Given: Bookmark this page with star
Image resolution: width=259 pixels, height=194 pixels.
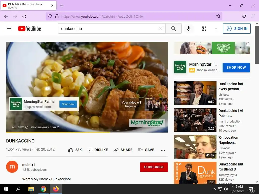Looking at the screenshot, I should (x=218, y=16).
